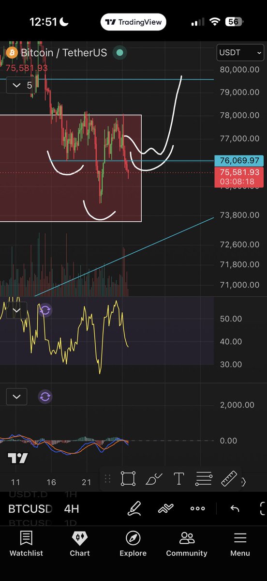The image size is (267, 581).
Task: Tap the TradingView pill at top
Action: click(x=134, y=22)
